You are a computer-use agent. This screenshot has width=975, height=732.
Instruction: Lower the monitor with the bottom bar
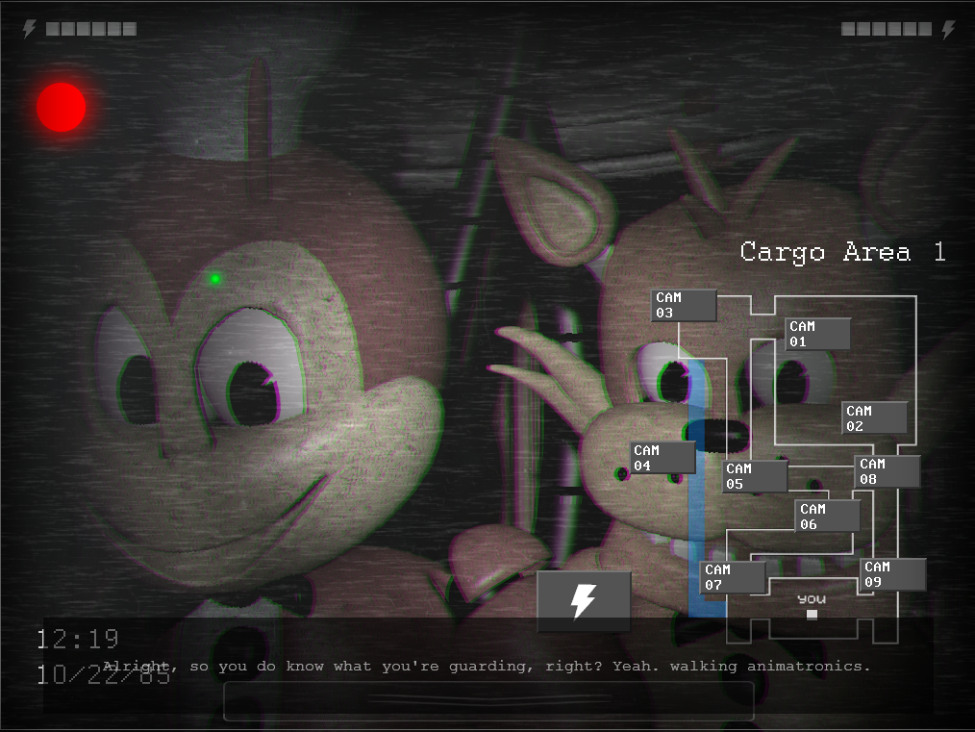tap(488, 700)
